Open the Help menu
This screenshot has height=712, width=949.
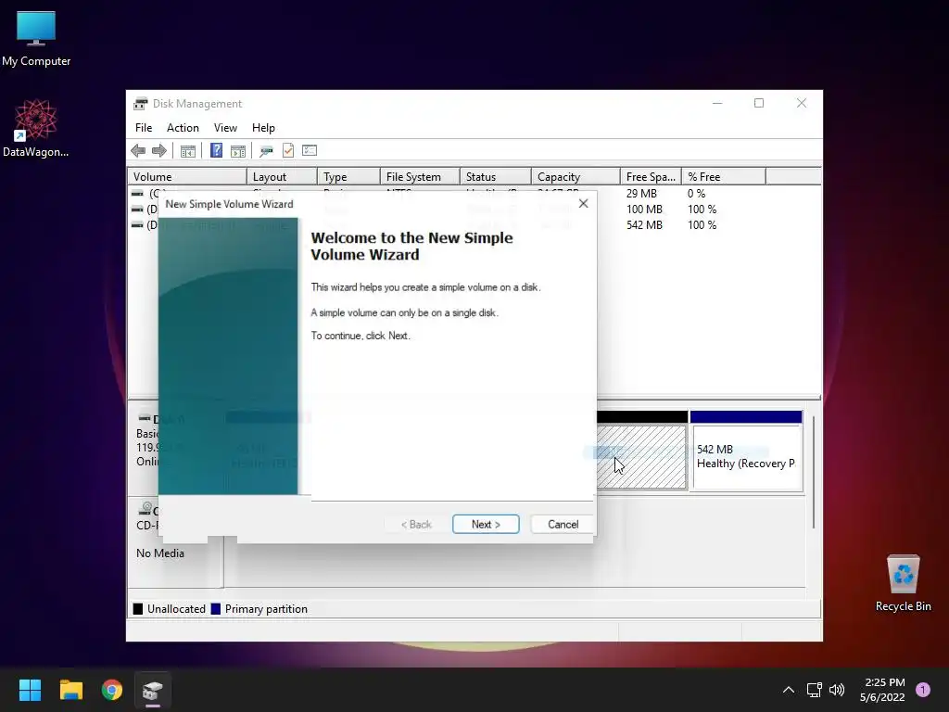click(x=263, y=128)
